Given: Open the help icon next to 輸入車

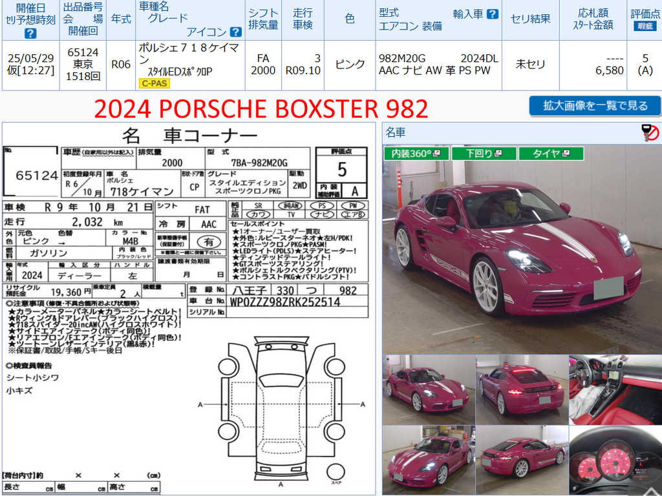Looking at the screenshot, I should pyautogui.click(x=492, y=14).
